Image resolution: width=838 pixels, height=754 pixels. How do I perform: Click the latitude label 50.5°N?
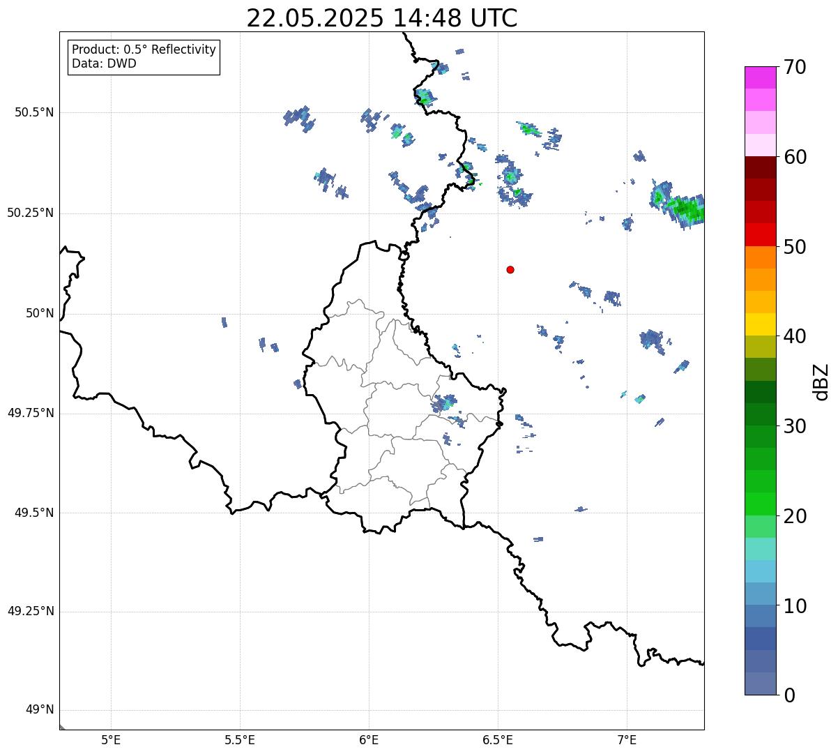(34, 112)
